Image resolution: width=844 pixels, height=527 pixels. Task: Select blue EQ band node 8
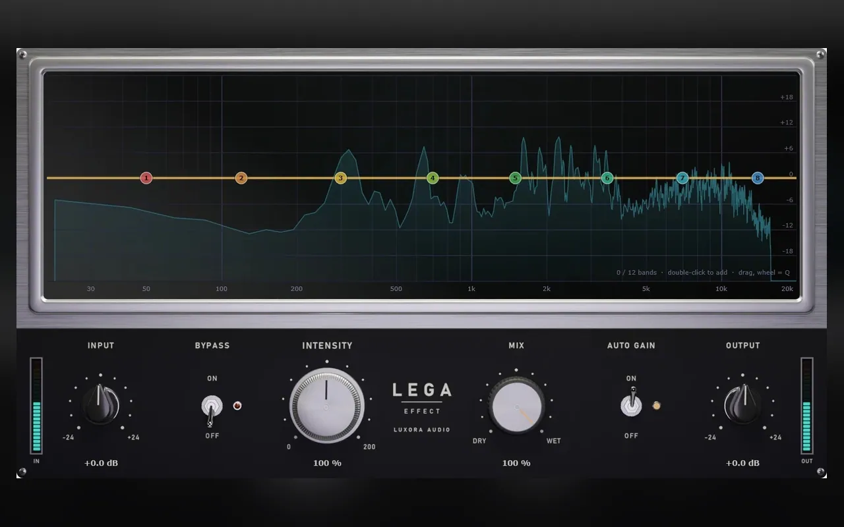pyautogui.click(x=758, y=178)
